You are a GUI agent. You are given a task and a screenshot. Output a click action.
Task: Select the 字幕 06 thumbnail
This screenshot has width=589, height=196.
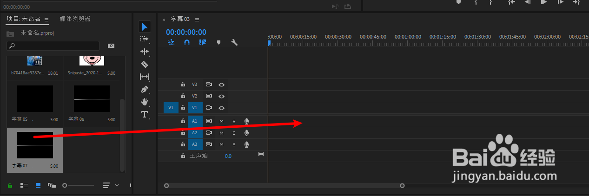point(92,98)
